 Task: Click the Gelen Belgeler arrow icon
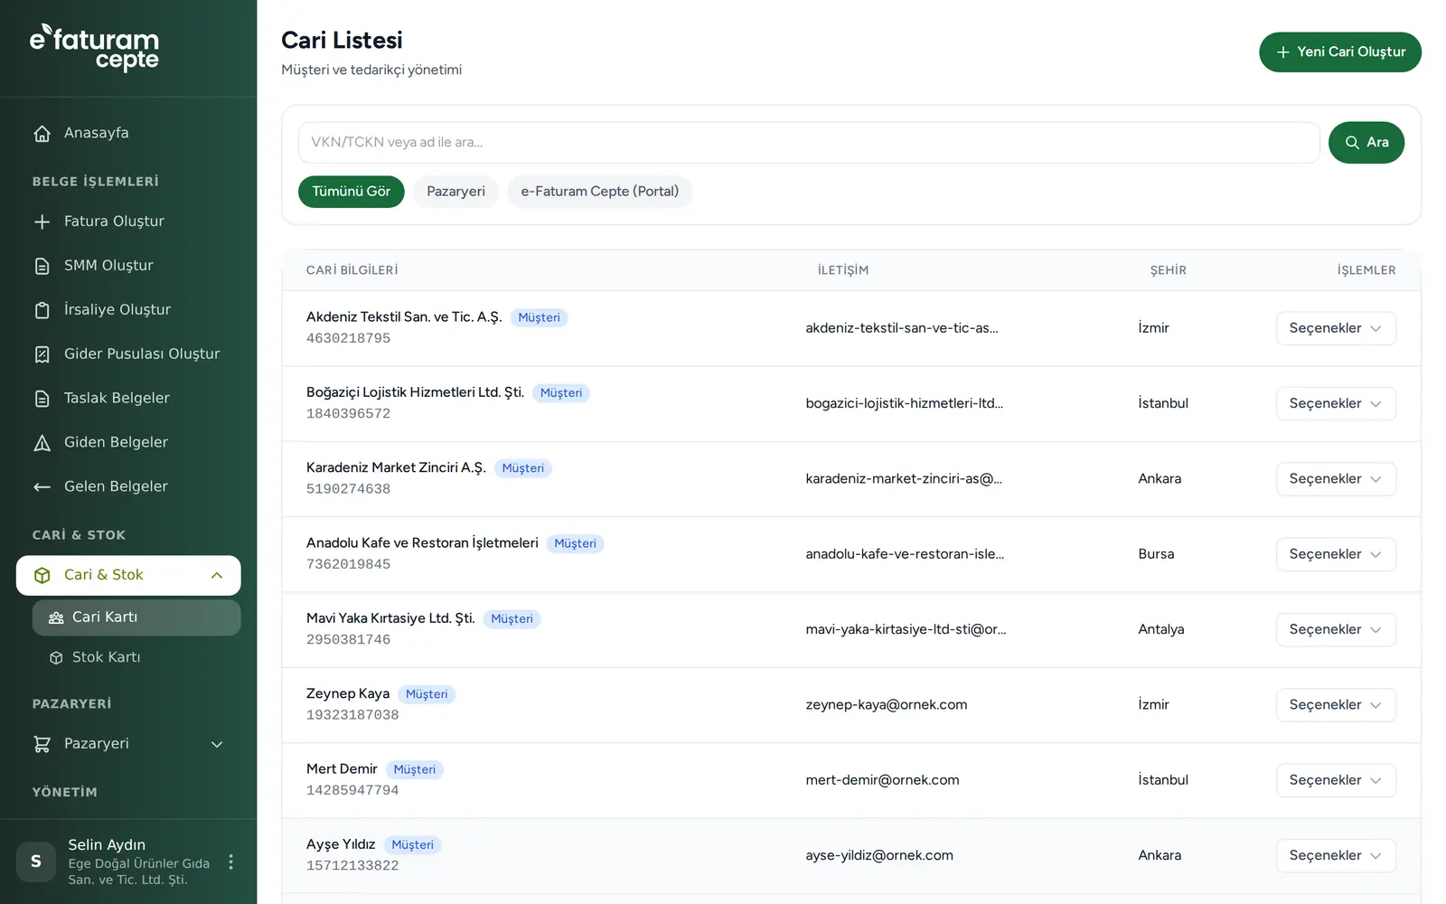point(42,487)
